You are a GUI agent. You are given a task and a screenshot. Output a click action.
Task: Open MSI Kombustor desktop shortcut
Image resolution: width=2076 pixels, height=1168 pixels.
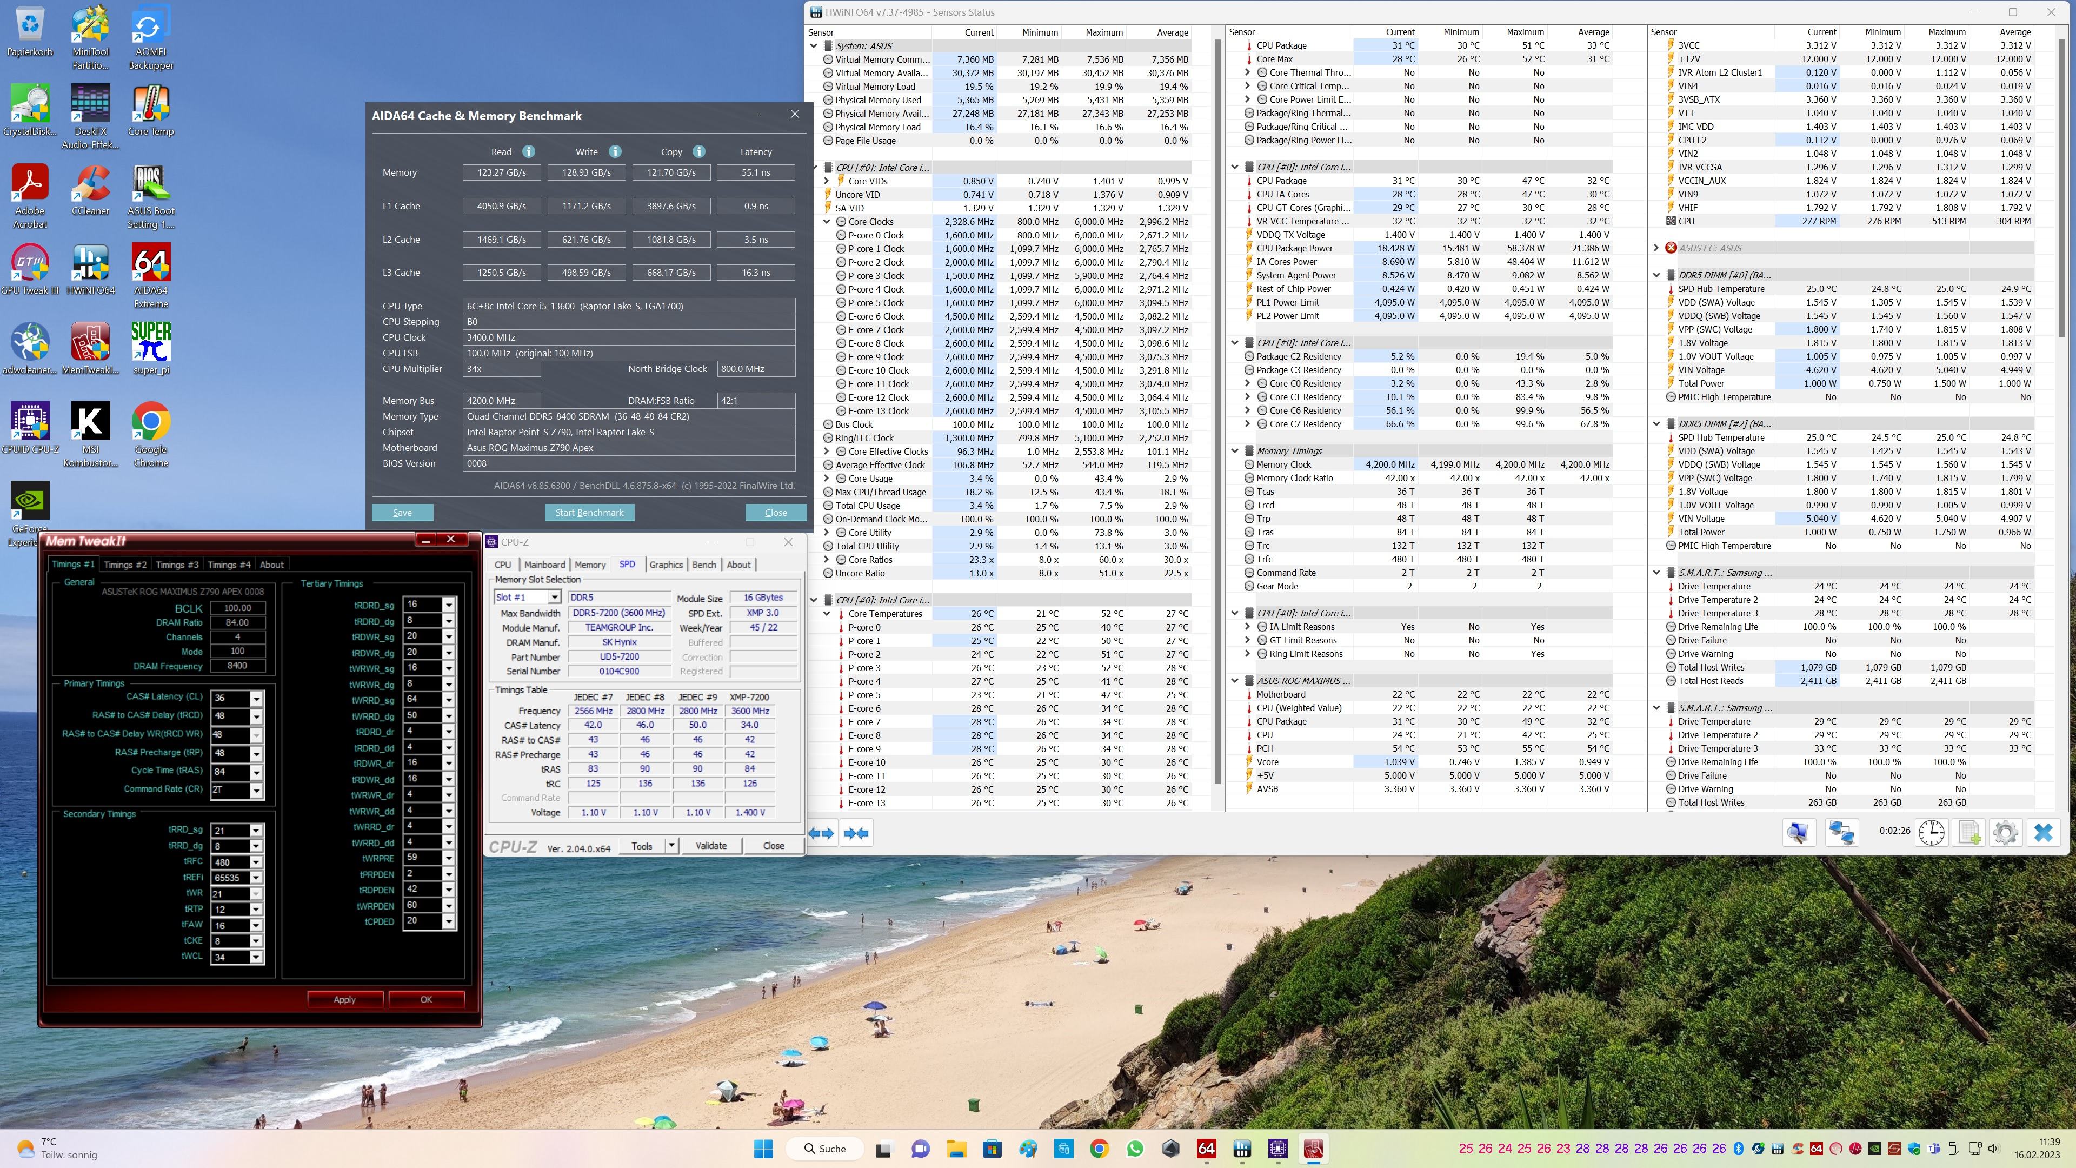tap(90, 434)
